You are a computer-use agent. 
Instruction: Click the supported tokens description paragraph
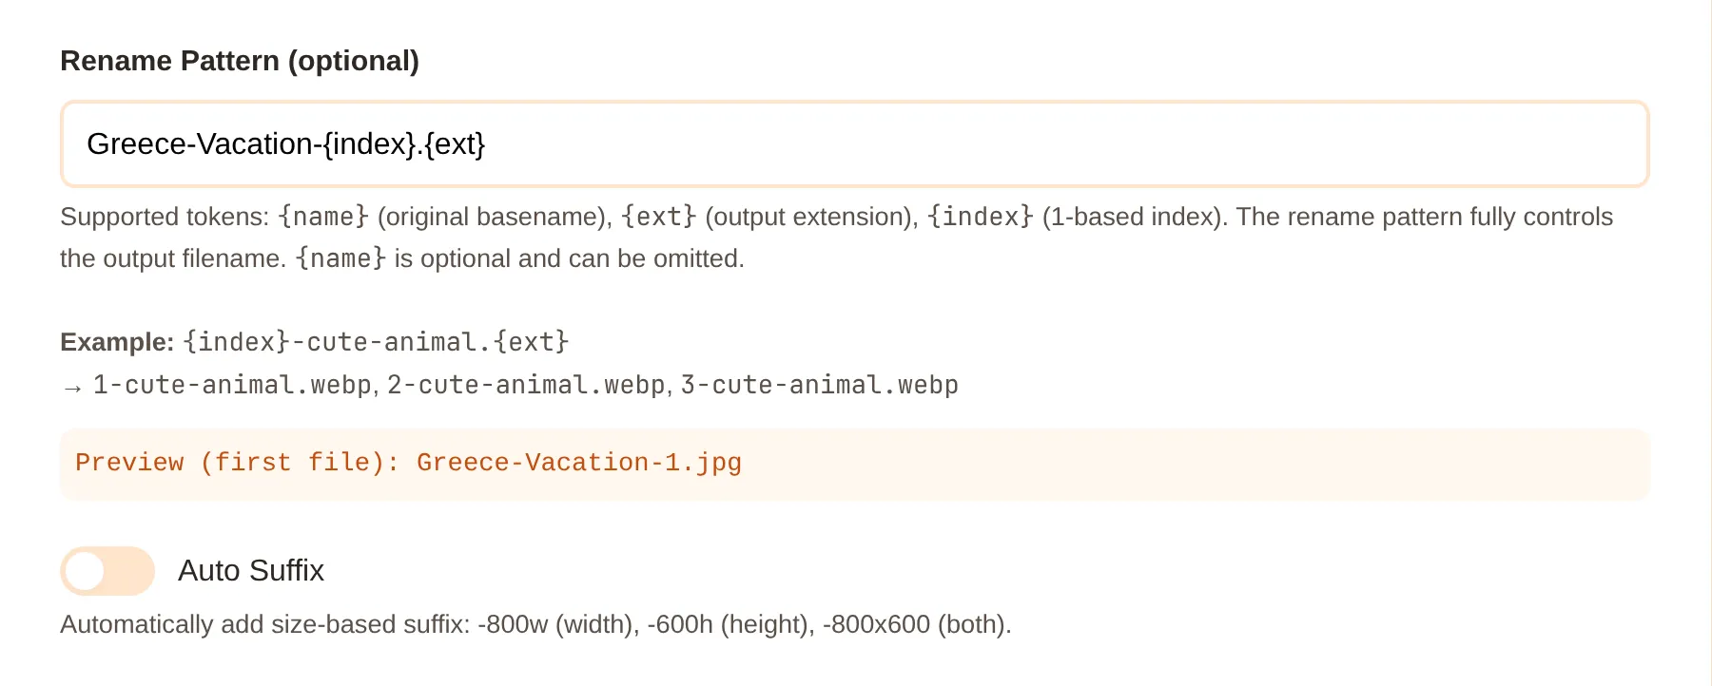837,237
